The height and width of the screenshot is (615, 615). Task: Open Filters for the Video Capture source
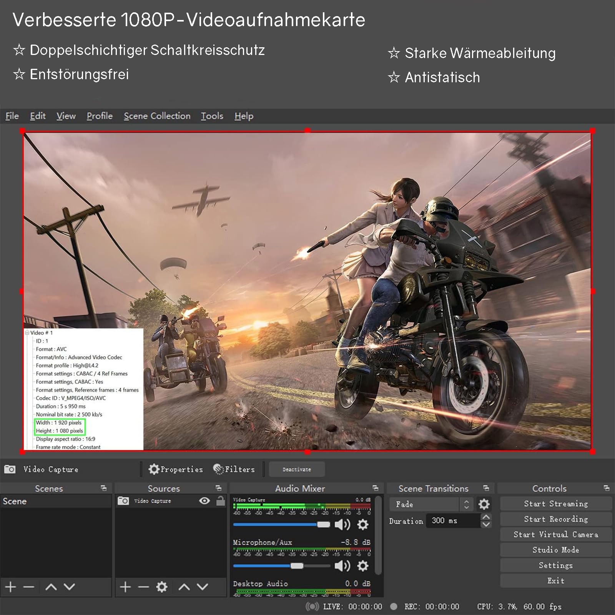234,469
